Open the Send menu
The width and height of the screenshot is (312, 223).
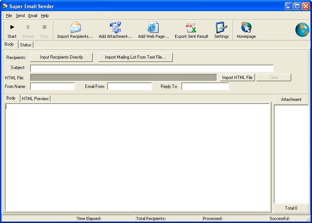pyautogui.click(x=20, y=16)
